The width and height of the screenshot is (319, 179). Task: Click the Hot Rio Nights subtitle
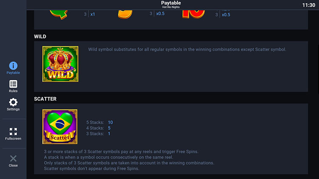[x=171, y=8]
